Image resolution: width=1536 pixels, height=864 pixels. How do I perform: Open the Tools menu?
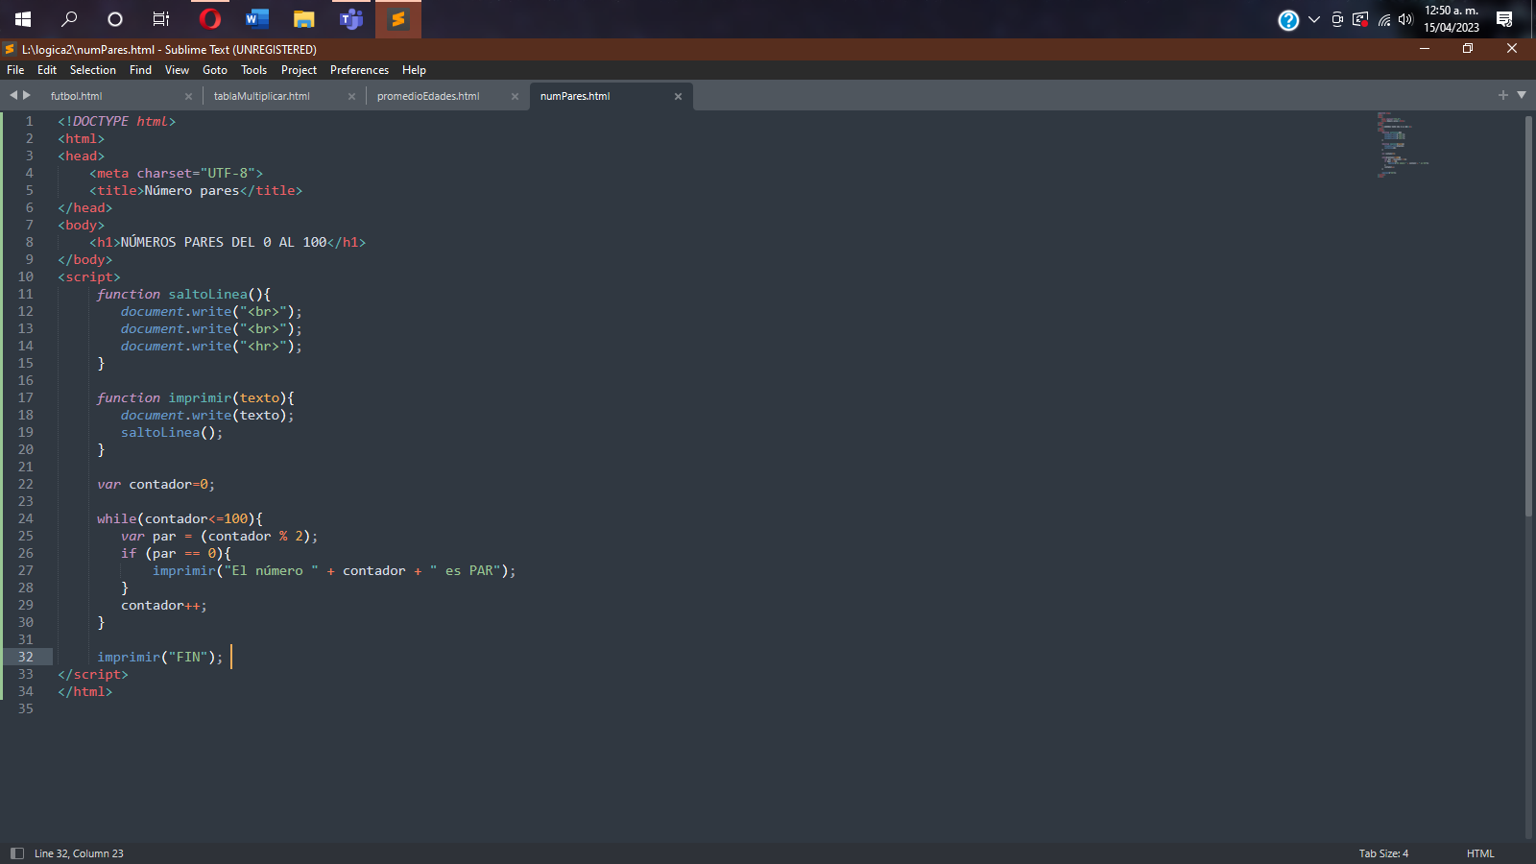point(253,70)
